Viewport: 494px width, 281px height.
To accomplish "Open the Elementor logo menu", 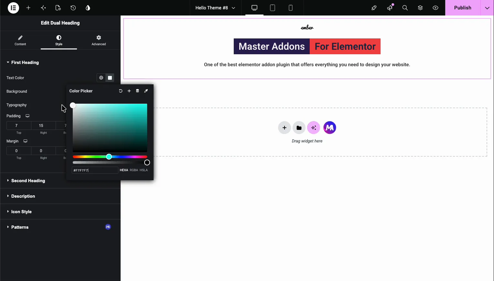I will [13, 8].
